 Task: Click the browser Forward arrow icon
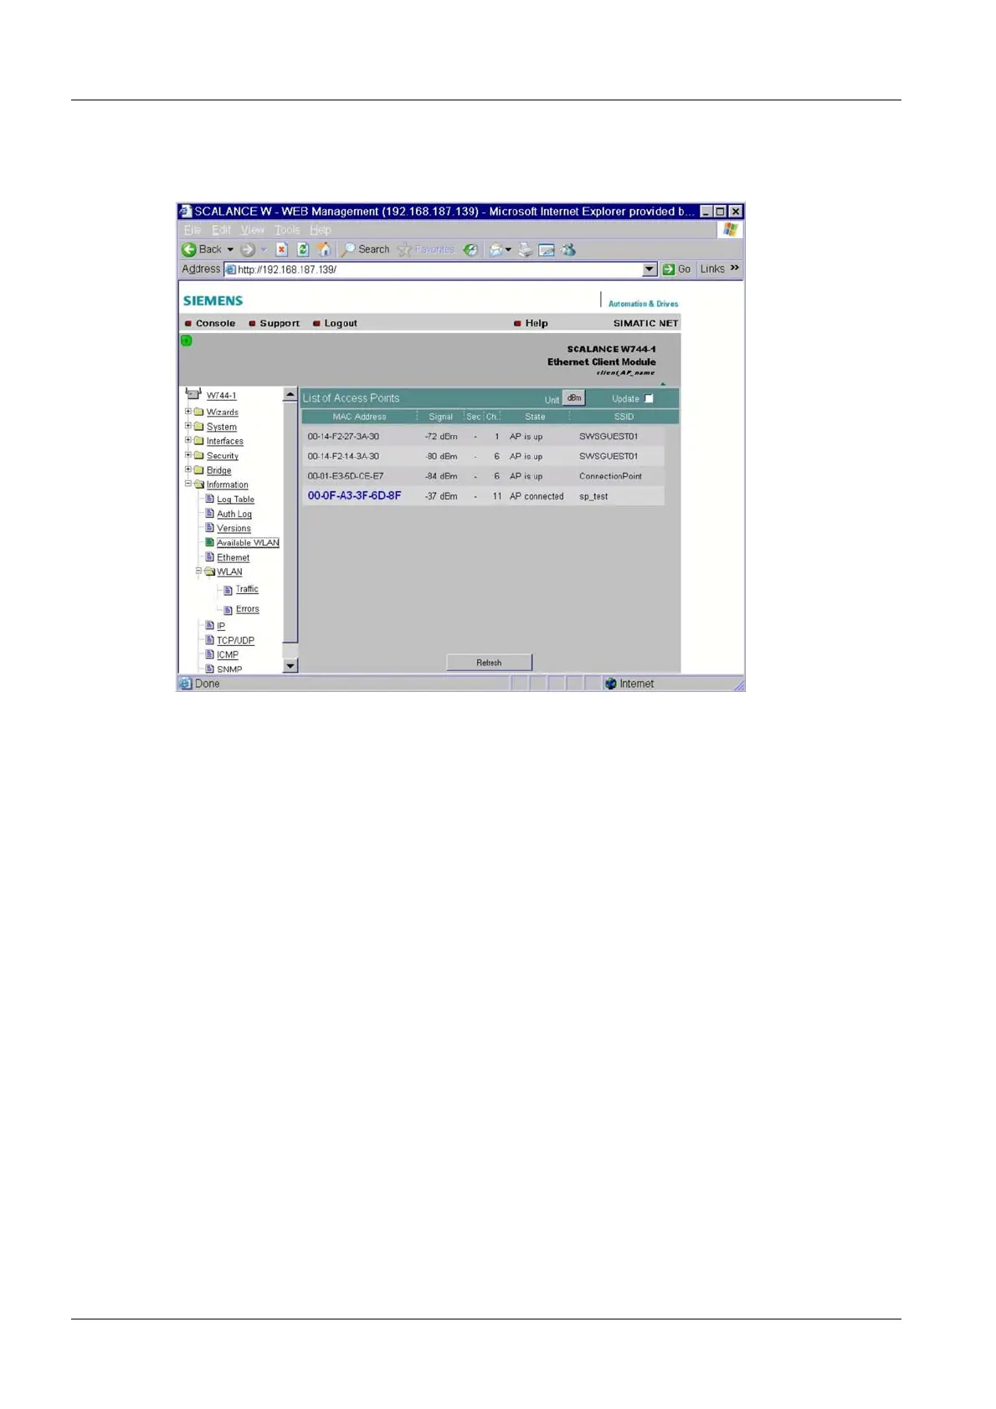pos(247,249)
